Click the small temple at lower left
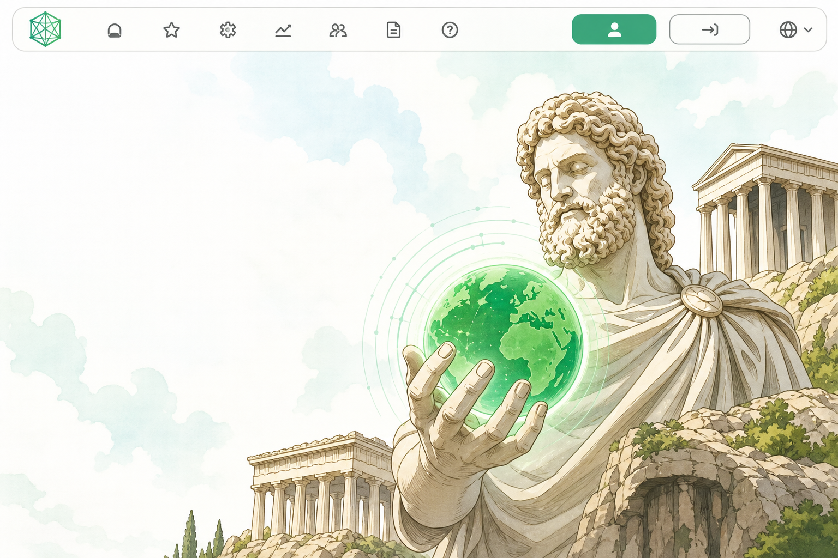Image resolution: width=838 pixels, height=558 pixels. (322, 485)
